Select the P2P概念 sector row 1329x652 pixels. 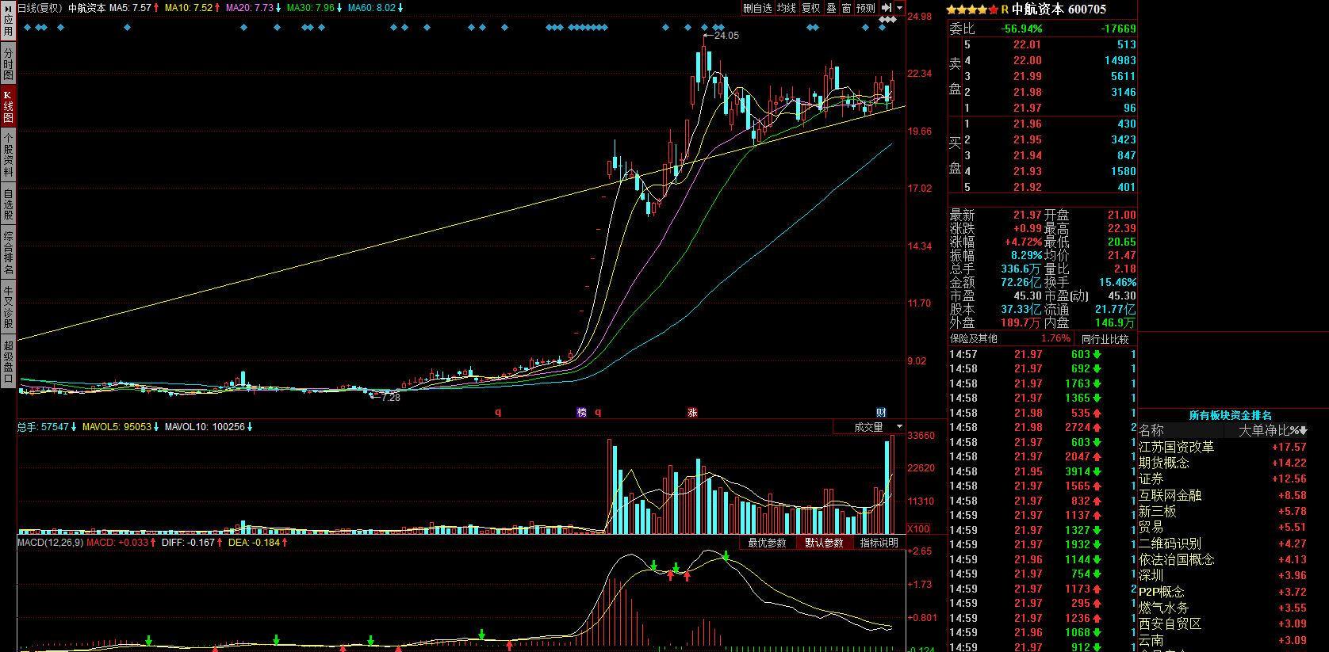1224,592
